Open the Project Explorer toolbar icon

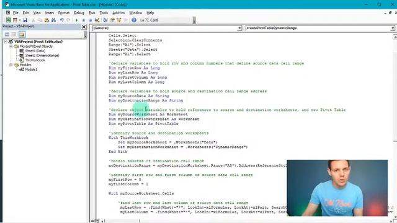105,20
